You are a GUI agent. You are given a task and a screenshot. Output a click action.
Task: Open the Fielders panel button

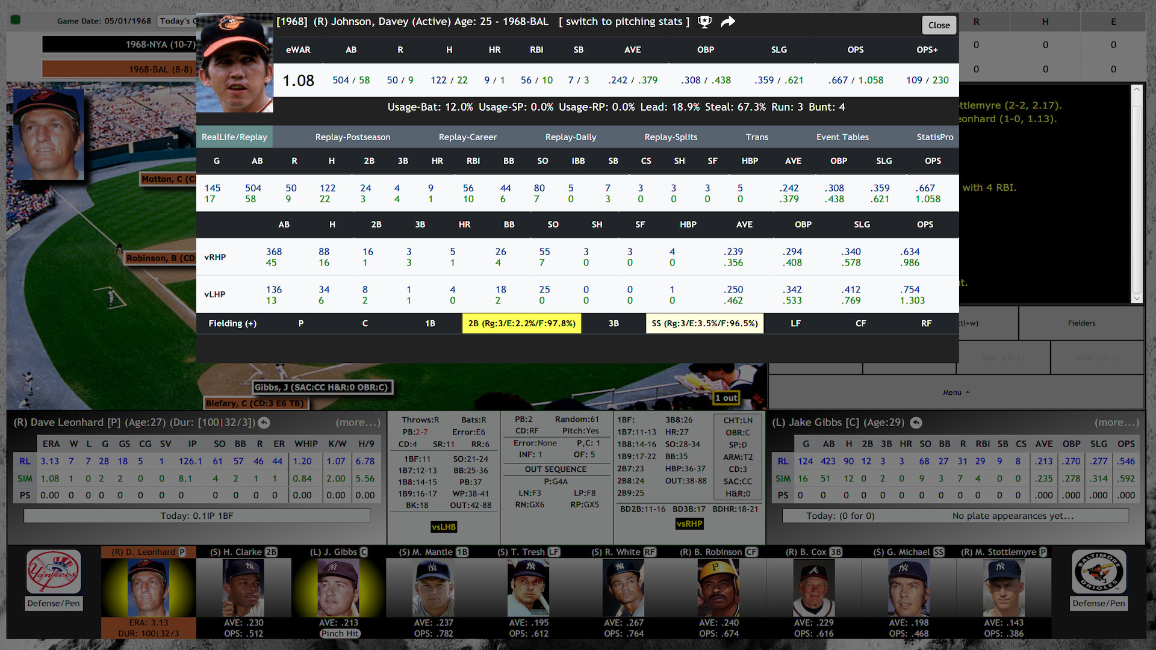pyautogui.click(x=1081, y=323)
